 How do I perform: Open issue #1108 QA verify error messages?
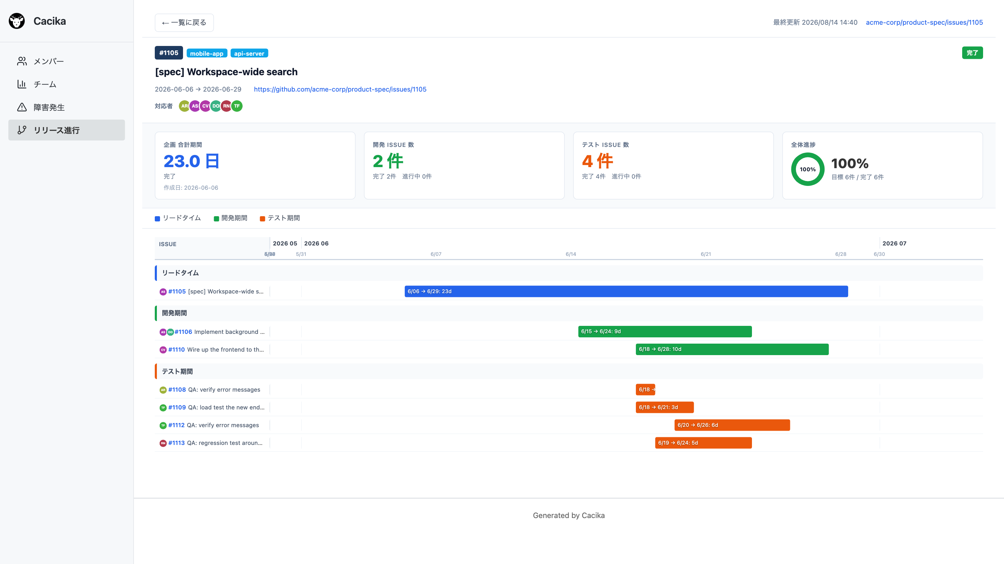(177, 390)
